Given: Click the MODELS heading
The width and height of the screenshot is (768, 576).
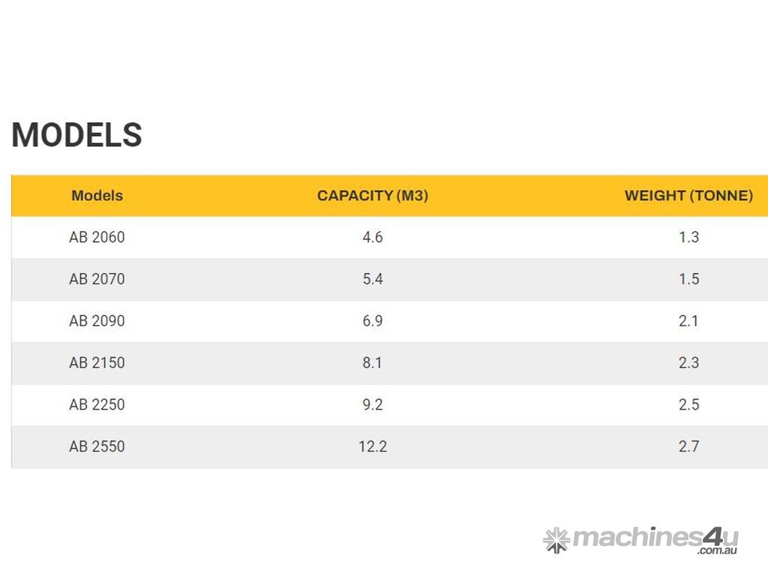Looking at the screenshot, I should coord(76,135).
